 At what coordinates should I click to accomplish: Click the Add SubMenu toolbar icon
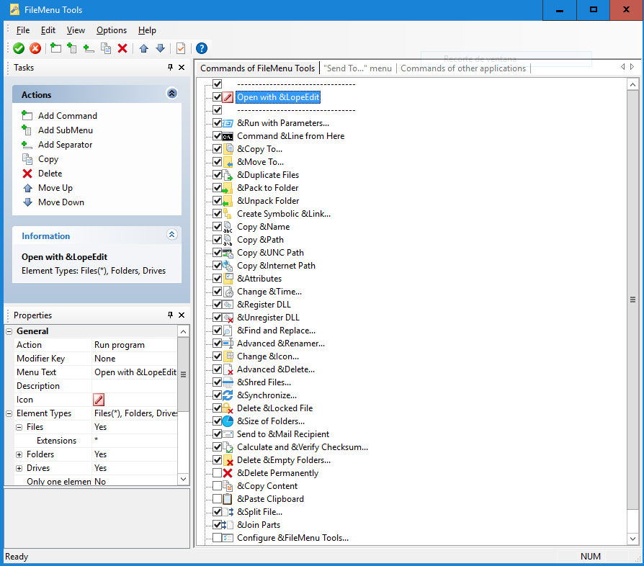(72, 48)
